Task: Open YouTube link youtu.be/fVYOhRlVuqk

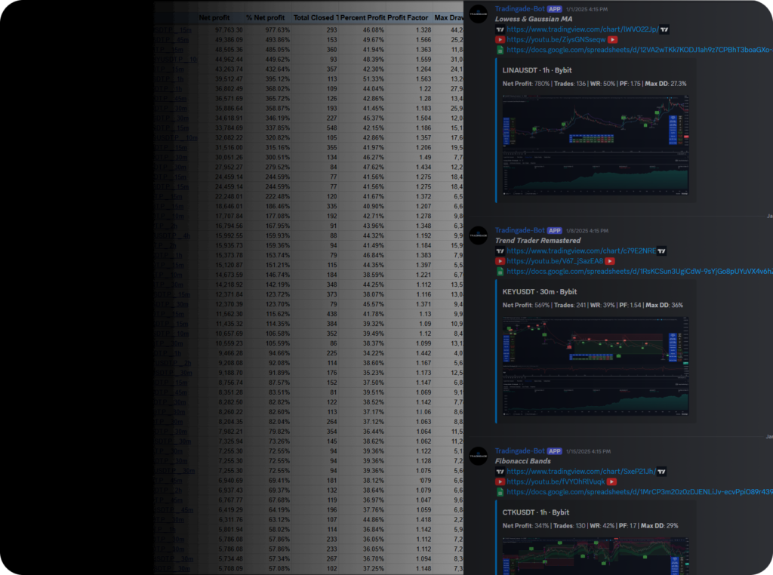Action: pos(556,482)
